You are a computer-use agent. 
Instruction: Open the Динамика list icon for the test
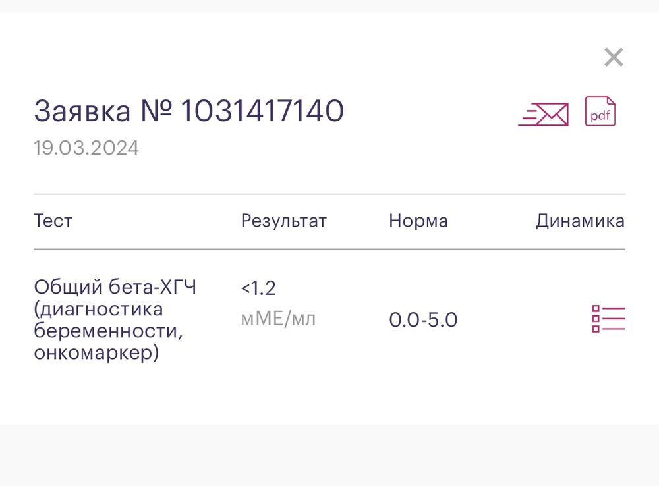coord(609,318)
